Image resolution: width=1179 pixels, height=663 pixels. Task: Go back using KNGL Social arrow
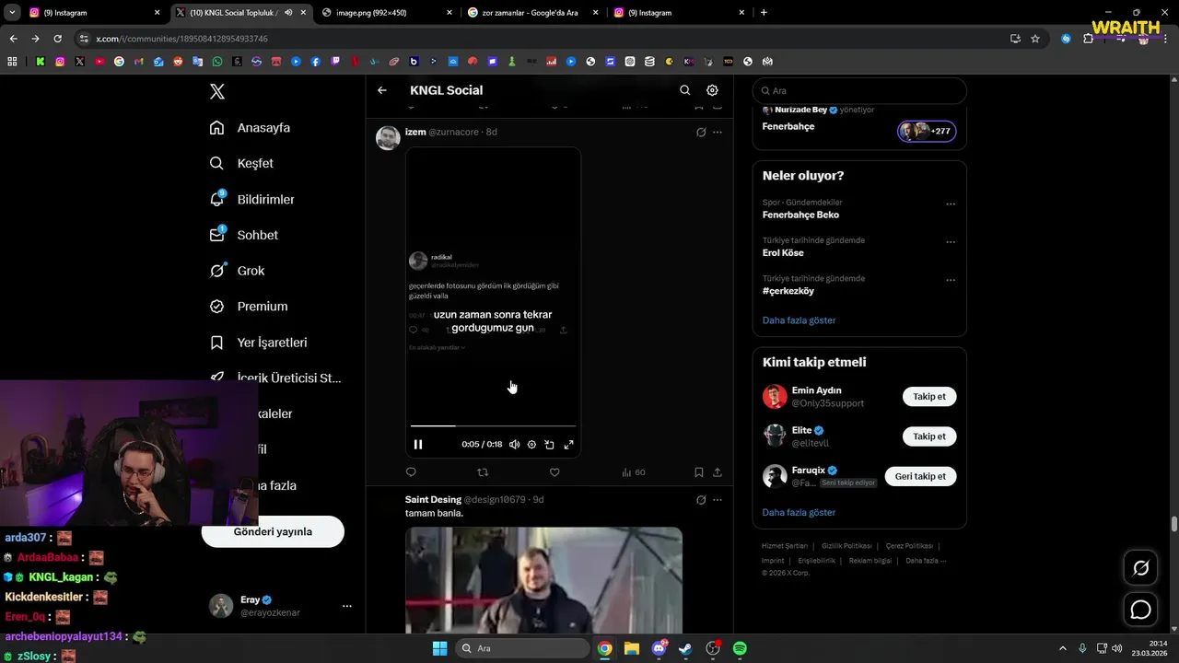(x=382, y=90)
